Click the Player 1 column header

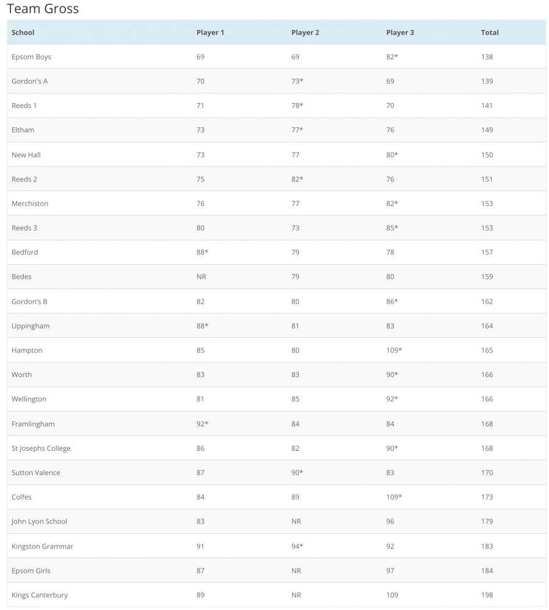(210, 32)
